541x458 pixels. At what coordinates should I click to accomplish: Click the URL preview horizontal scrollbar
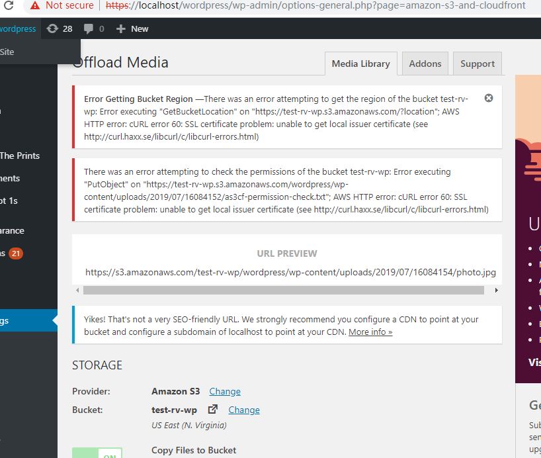click(284, 290)
